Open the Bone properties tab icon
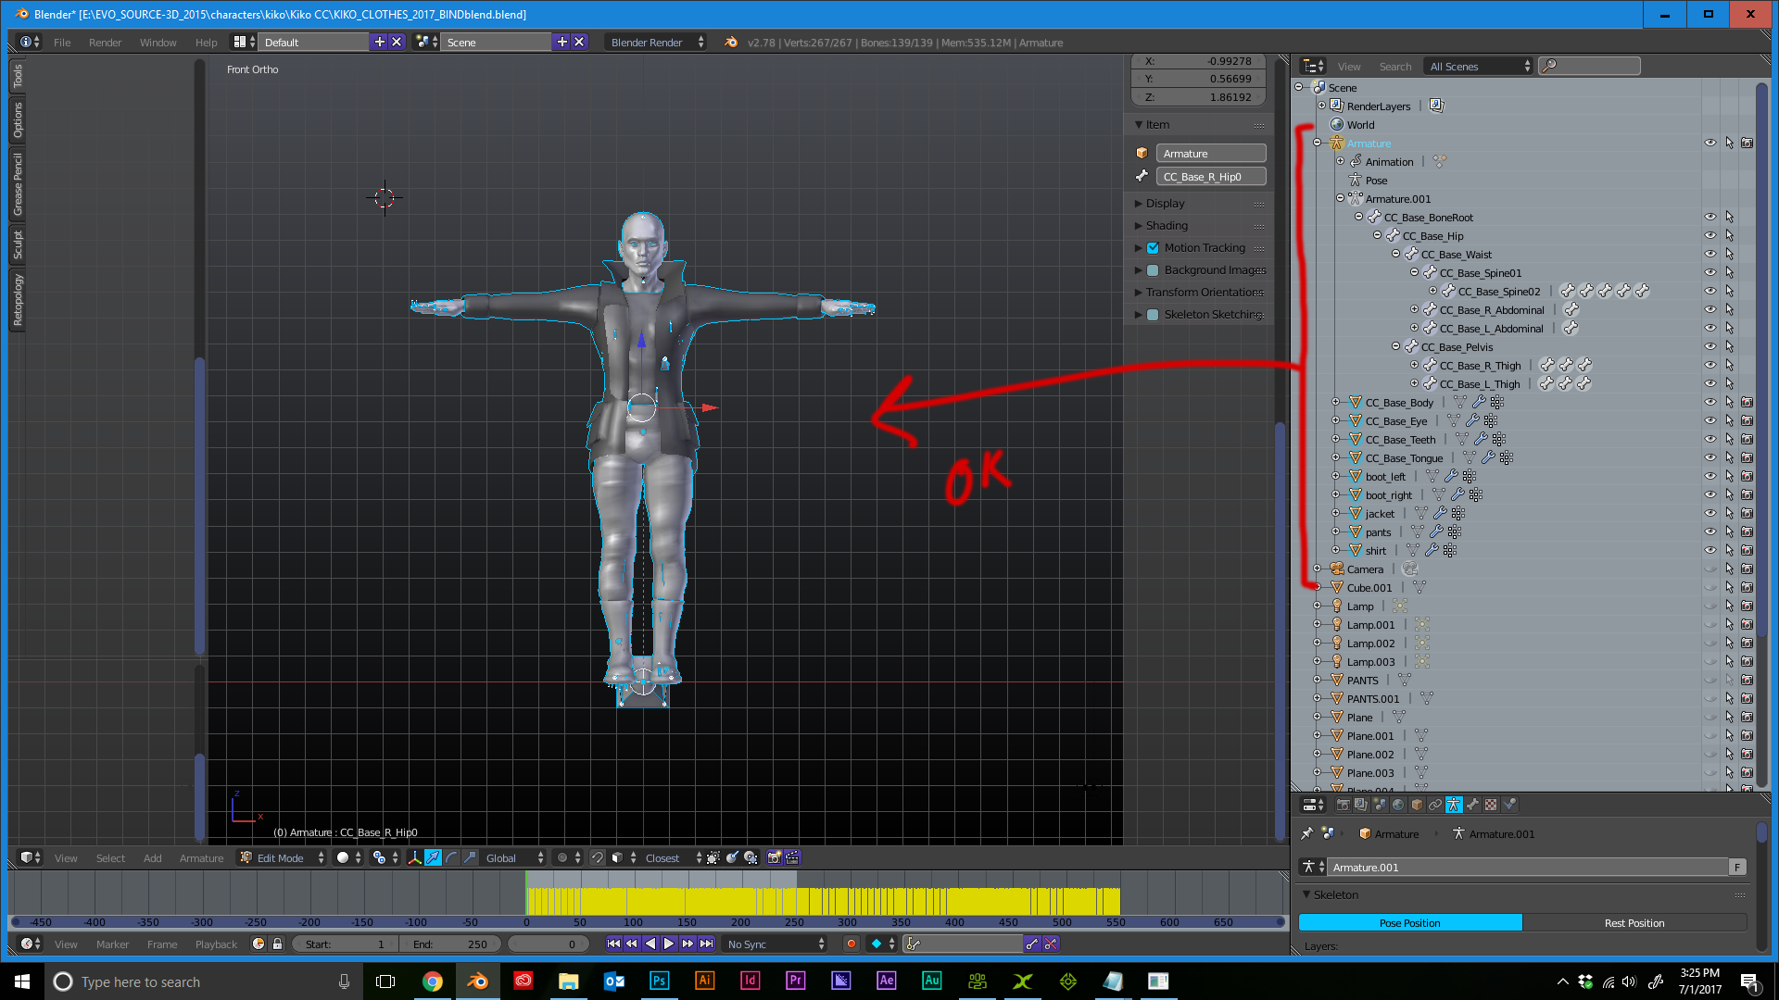1779x1000 pixels. coord(1472,805)
